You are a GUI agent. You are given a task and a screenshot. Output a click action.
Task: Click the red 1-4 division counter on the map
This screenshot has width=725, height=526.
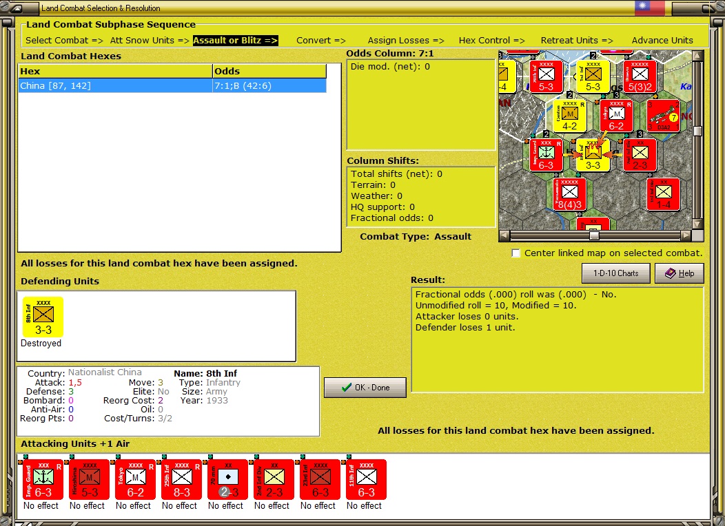(663, 194)
